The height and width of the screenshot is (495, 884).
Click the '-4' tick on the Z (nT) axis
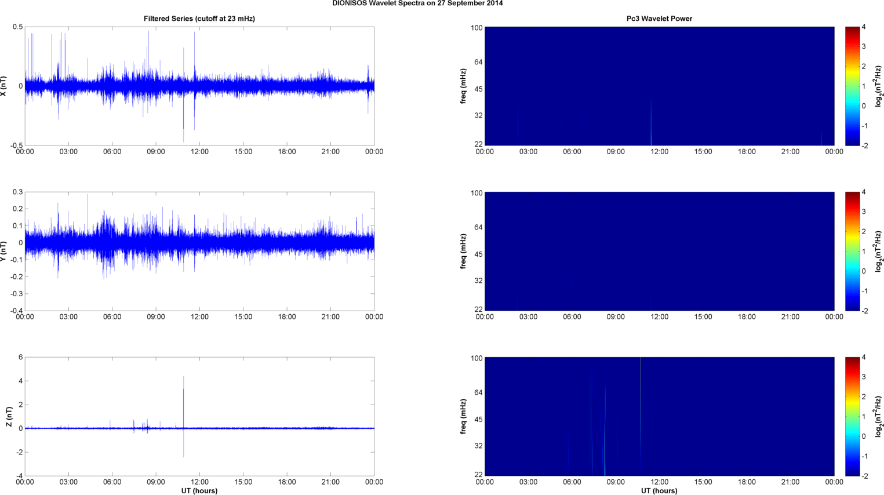20,476
